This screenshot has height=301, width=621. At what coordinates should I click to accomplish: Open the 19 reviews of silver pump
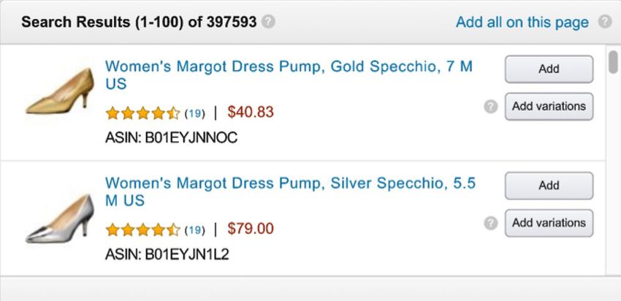coord(194,230)
